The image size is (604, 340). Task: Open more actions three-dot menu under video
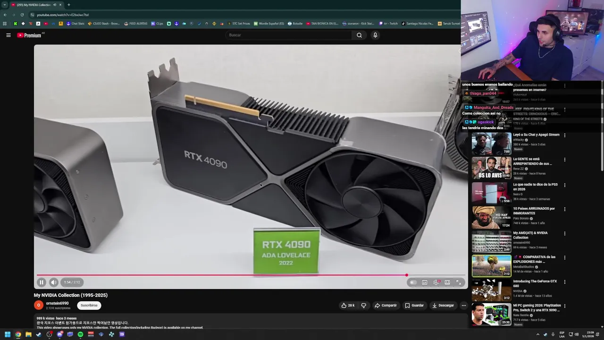click(x=463, y=306)
